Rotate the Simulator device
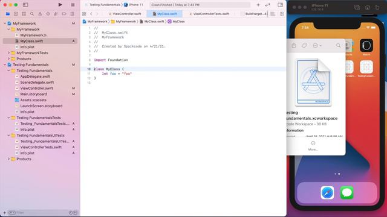 pyautogui.click(x=377, y=7)
